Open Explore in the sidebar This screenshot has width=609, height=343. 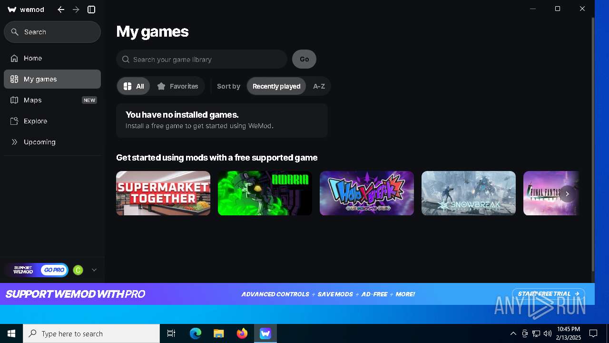[52, 121]
